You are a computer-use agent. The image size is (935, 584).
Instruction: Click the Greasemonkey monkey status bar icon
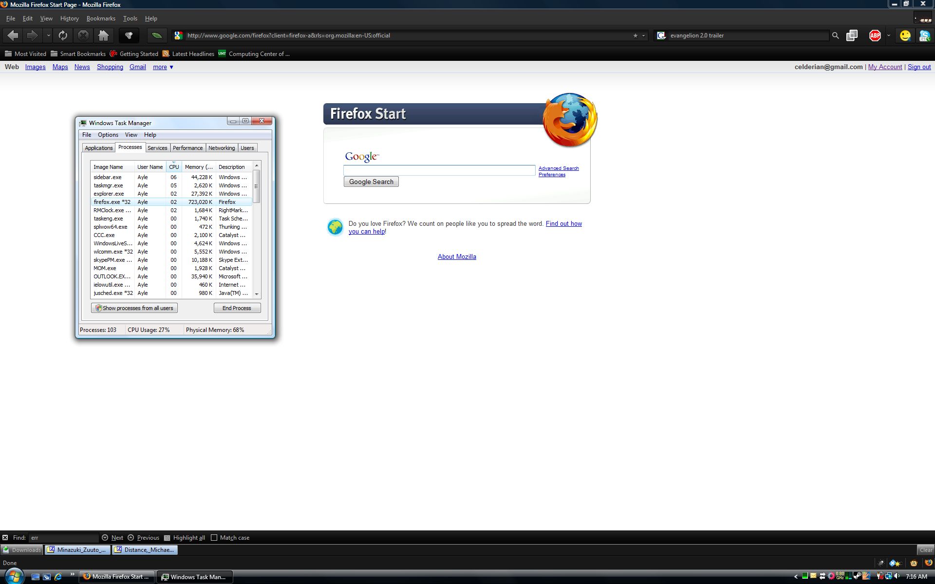pos(914,563)
